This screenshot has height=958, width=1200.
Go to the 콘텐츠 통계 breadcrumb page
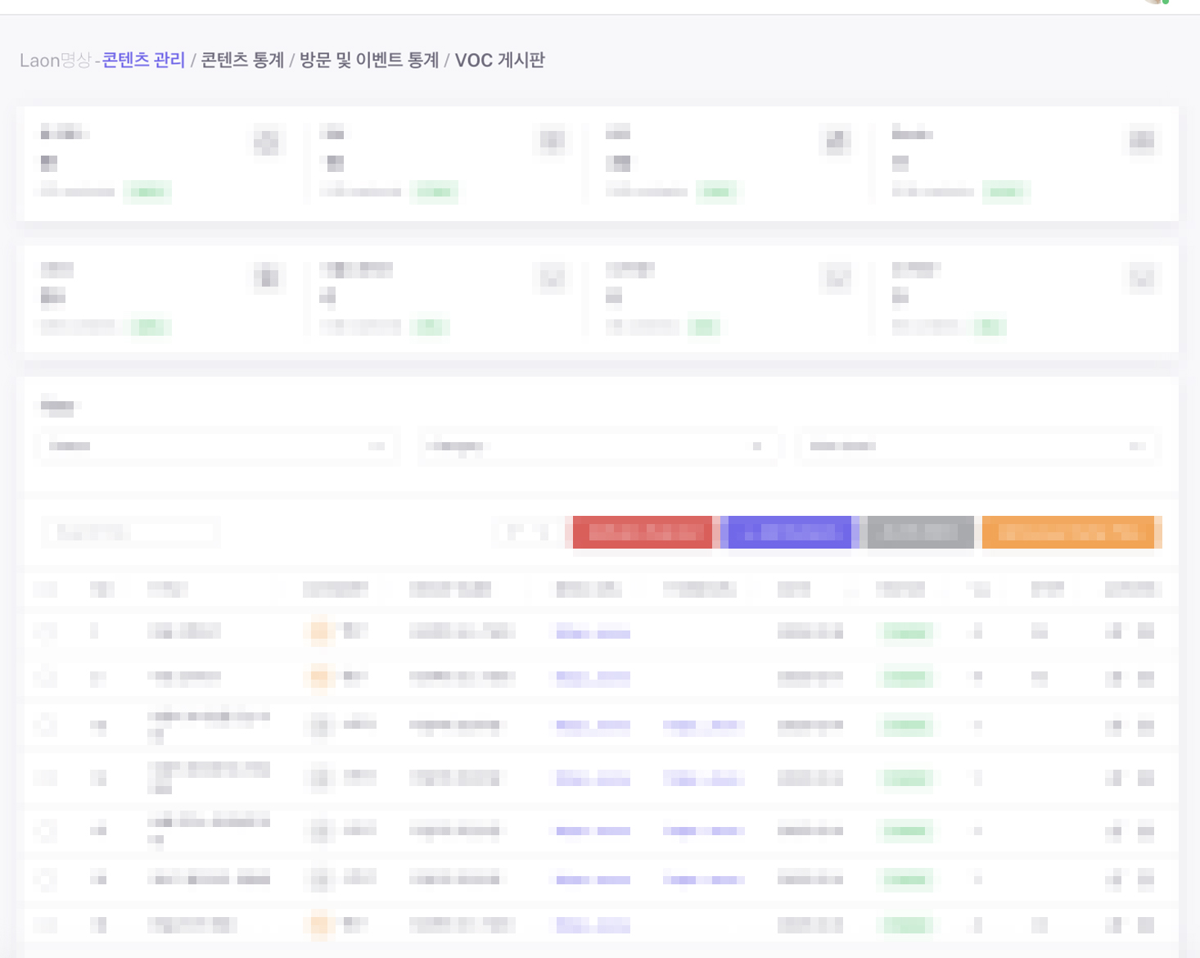[242, 61]
